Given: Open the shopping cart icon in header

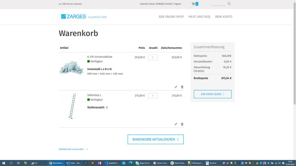Looking at the screenshot, I should tap(193, 4).
